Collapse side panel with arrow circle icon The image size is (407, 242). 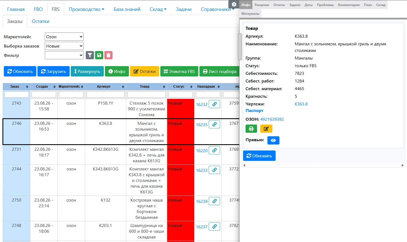(x=234, y=4)
